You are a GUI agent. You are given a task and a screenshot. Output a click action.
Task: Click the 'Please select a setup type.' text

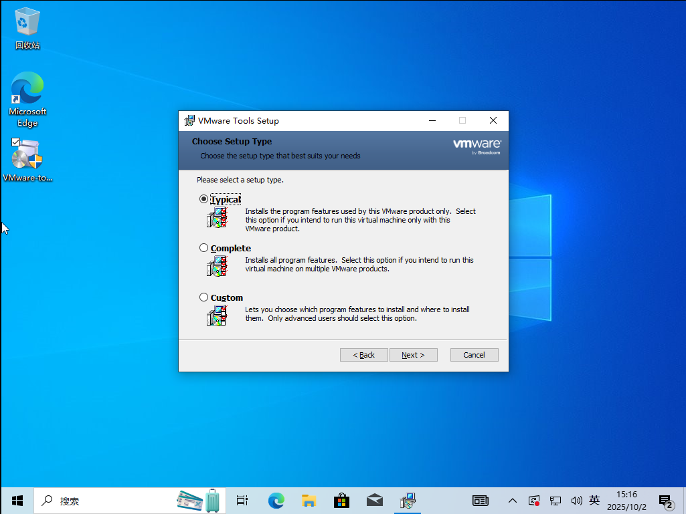pos(240,180)
